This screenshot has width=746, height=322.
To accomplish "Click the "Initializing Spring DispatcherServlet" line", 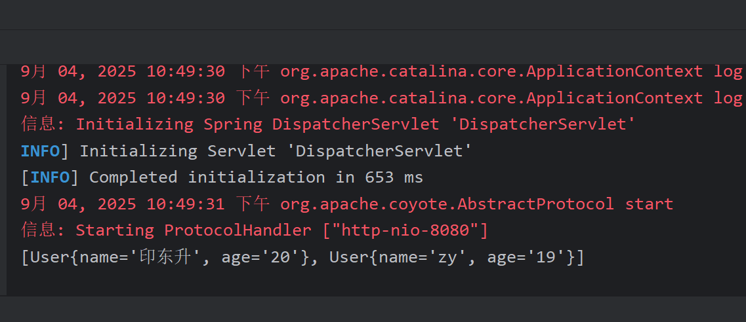I will (x=328, y=124).
